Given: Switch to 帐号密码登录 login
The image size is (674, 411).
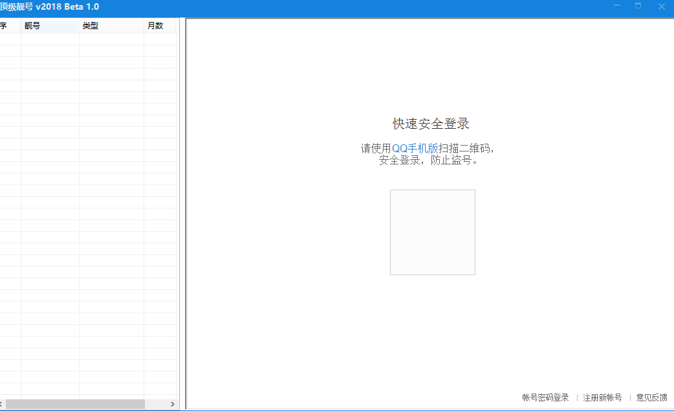Looking at the screenshot, I should pos(545,397).
